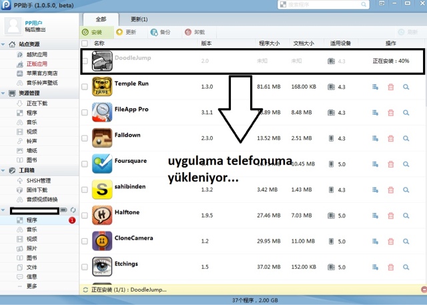Click the magnifier icon in Temple Run row
Screen dimensions: 427x305
(x=406, y=87)
